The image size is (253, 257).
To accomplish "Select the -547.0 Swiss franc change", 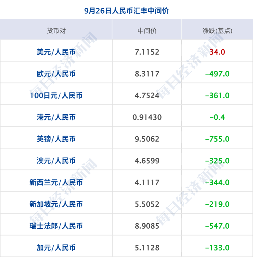I will point(217,226).
